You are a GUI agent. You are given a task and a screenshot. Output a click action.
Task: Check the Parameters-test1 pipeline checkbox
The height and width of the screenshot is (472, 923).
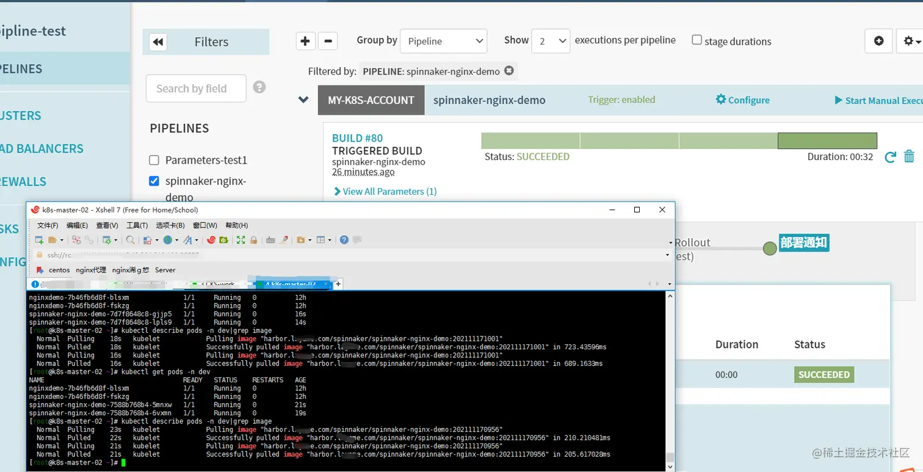(x=154, y=160)
